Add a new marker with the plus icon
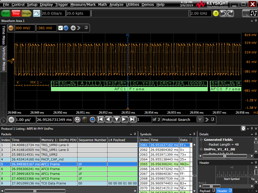This screenshot has width=258, height=193. coord(73,28)
